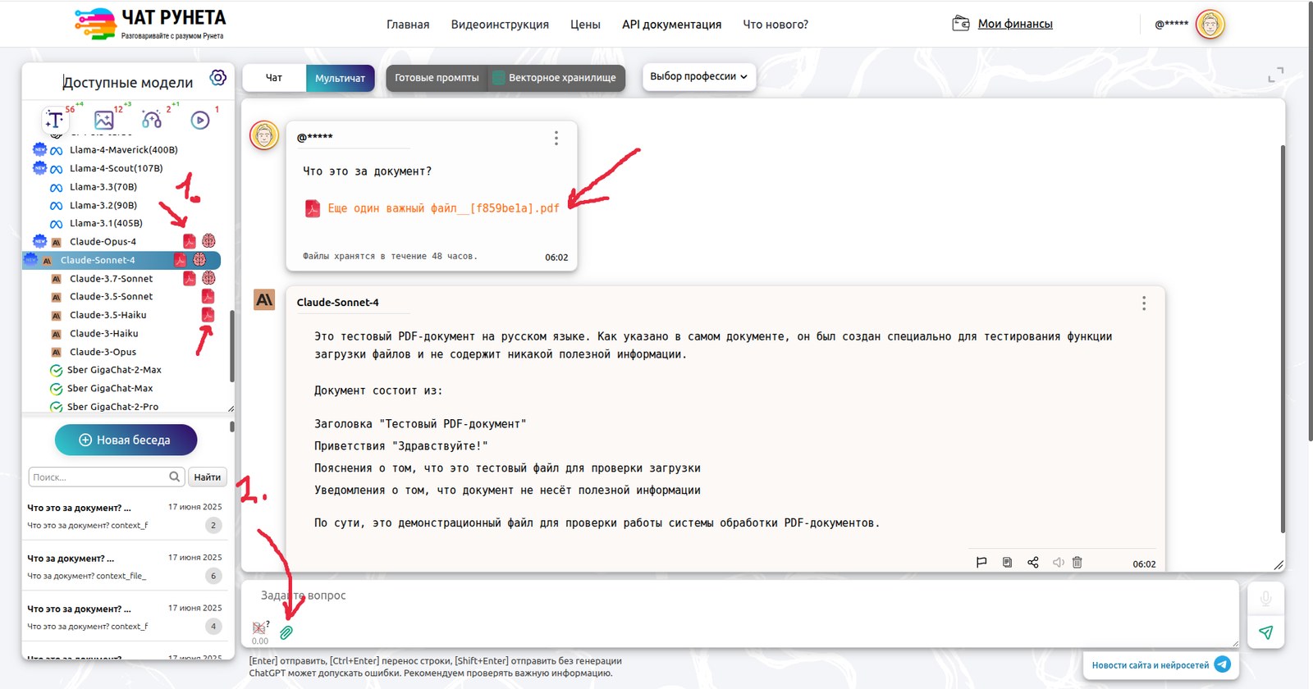Viewport: 1313px width, 689px height.
Task: Click the paperclip attach file icon
Action: (x=286, y=632)
